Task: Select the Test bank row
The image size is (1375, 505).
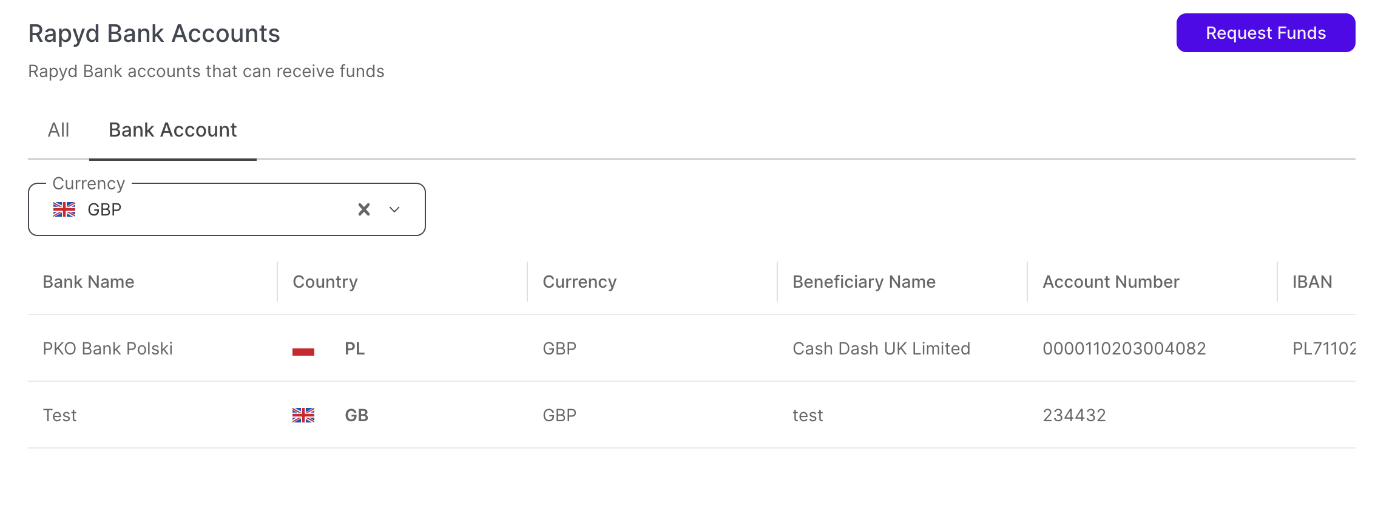Action: click(x=60, y=415)
